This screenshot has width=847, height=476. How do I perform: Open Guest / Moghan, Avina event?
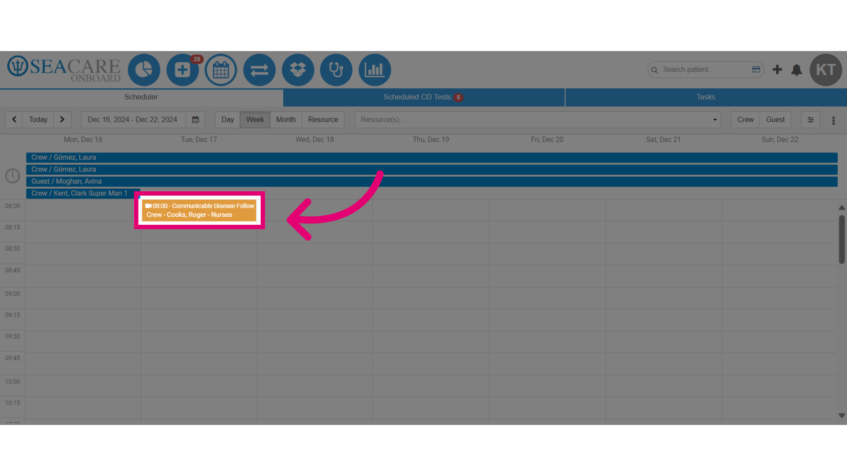[x=431, y=181]
